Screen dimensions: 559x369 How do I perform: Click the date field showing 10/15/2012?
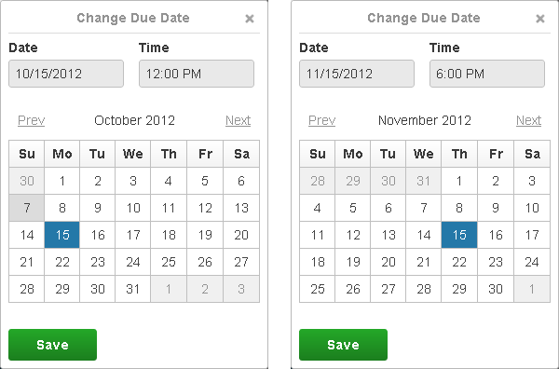pos(66,74)
